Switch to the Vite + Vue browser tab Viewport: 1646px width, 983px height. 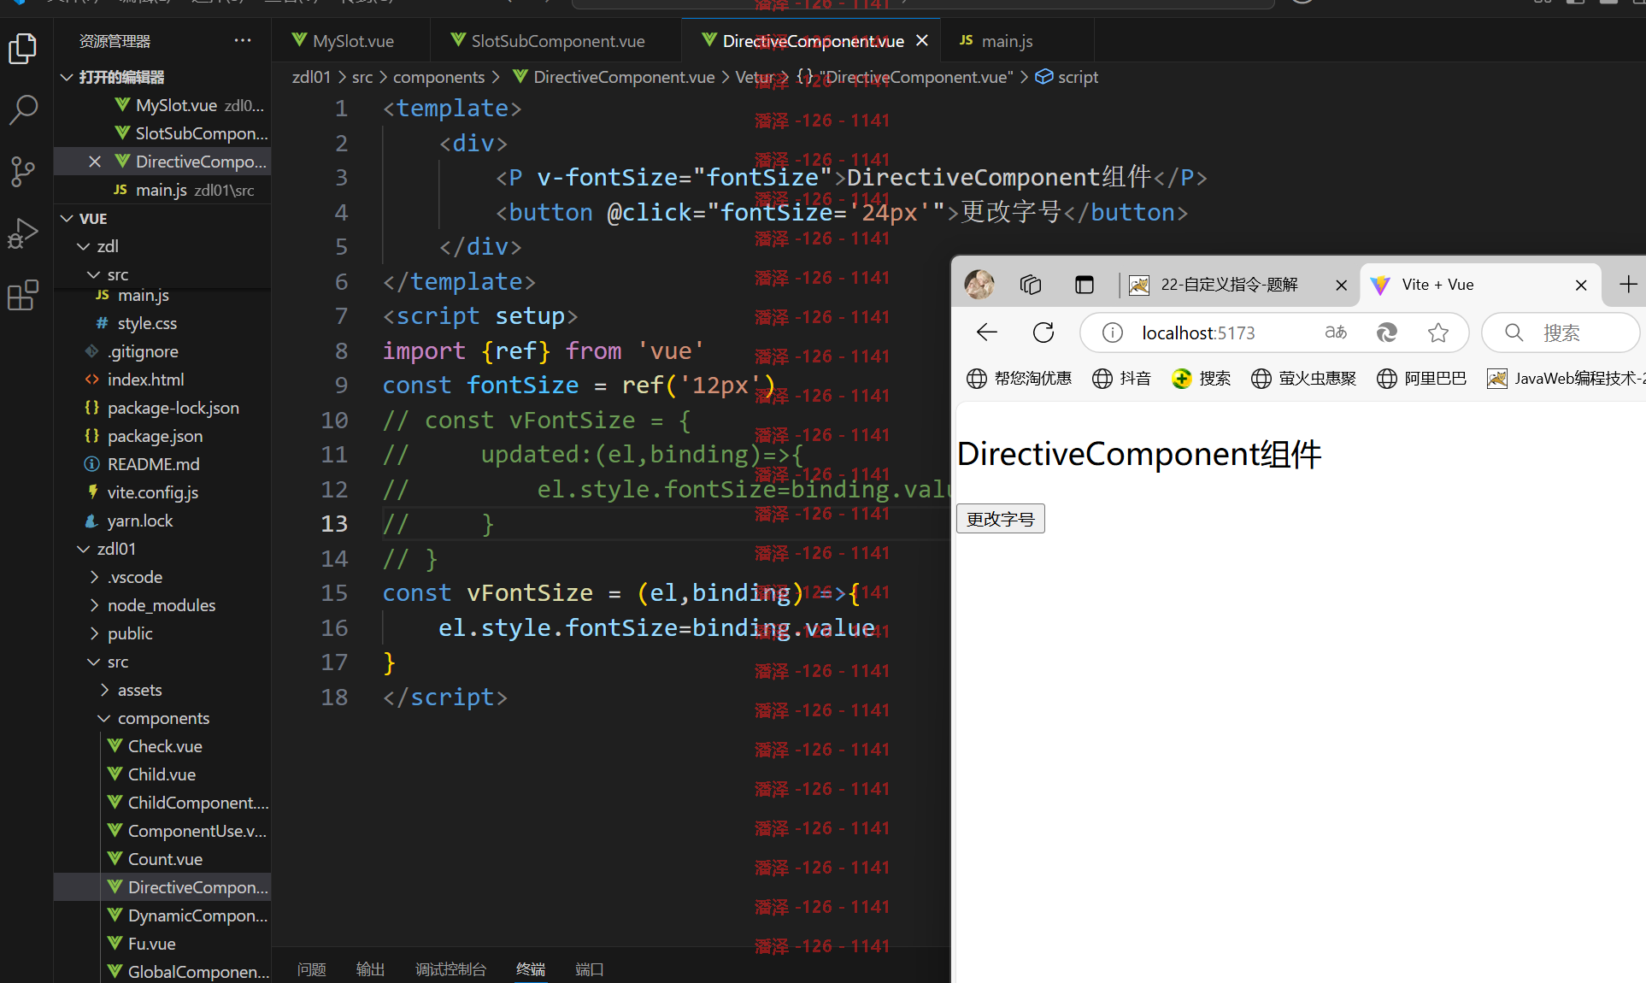coord(1482,285)
